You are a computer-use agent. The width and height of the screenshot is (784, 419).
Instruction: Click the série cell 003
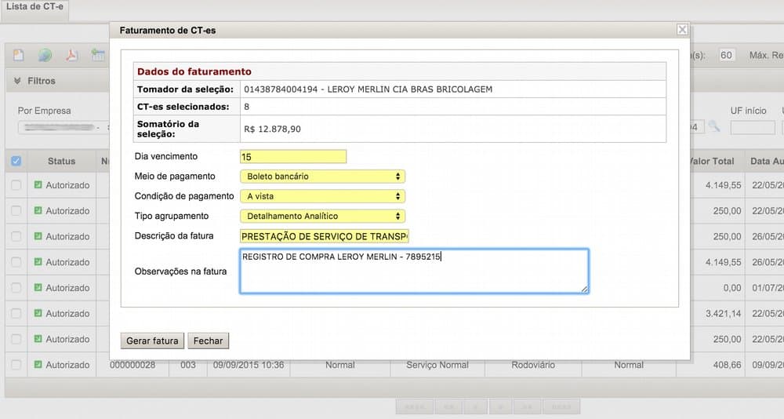(x=188, y=365)
